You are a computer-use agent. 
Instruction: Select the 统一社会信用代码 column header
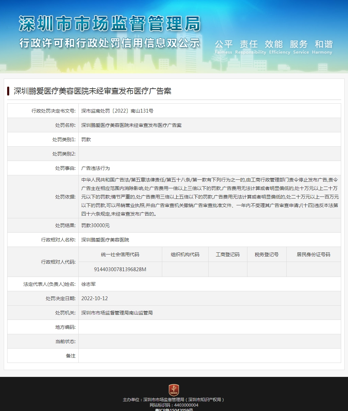coord(120,254)
